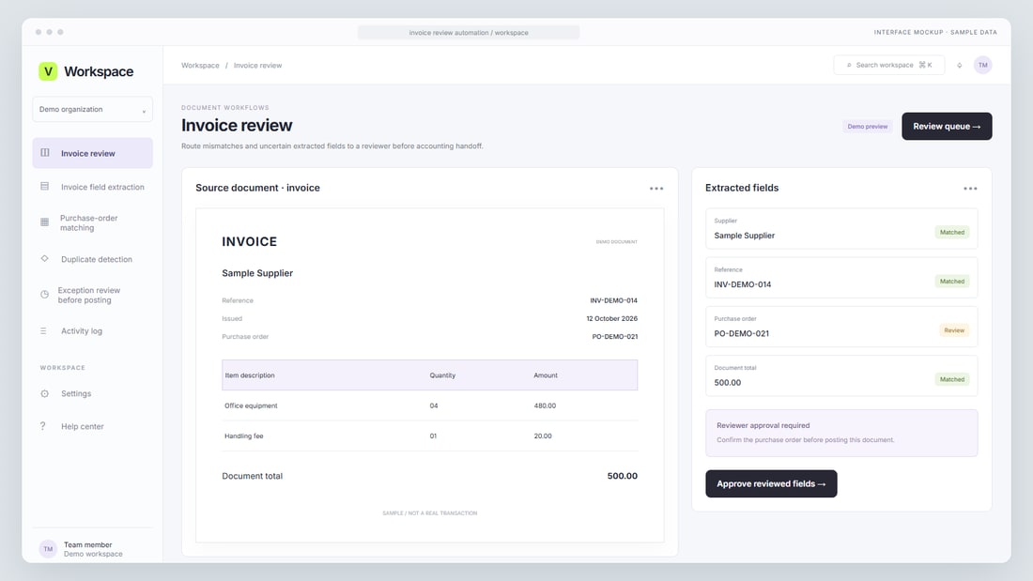Click the Activity log list icon
1033x581 pixels.
point(43,330)
